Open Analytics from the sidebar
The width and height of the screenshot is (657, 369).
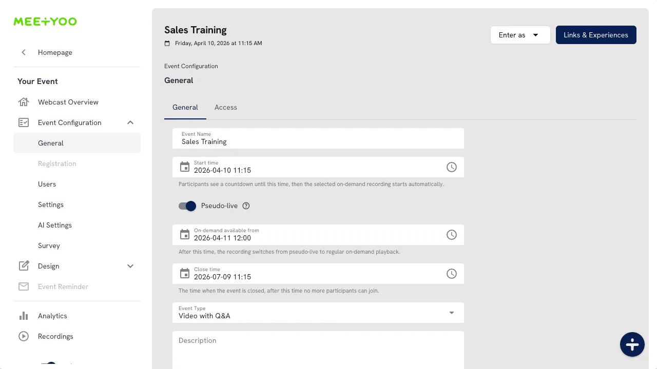pyautogui.click(x=52, y=316)
